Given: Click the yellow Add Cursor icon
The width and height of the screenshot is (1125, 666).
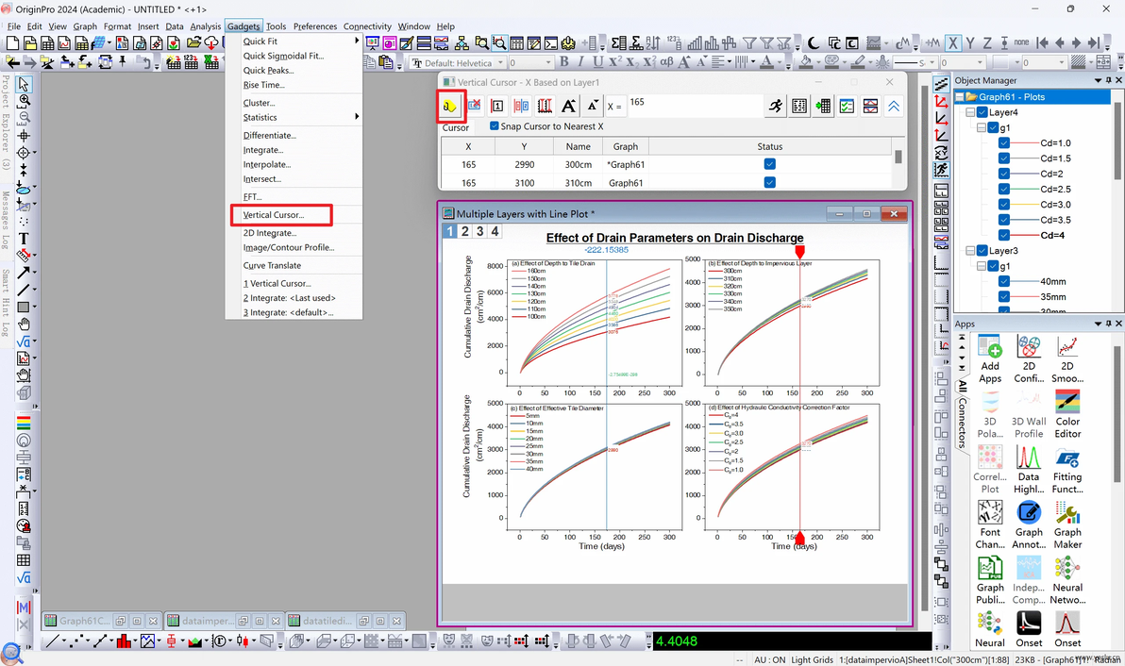Looking at the screenshot, I should tap(450, 106).
